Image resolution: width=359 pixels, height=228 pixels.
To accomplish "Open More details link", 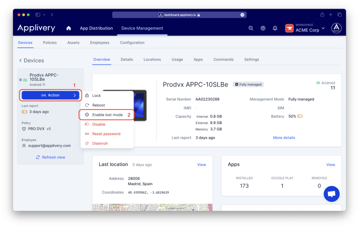I will 284,138.
